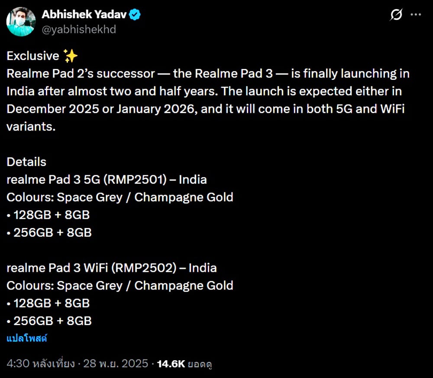
Task: Click the blue verified checkmark badge
Action: point(135,14)
